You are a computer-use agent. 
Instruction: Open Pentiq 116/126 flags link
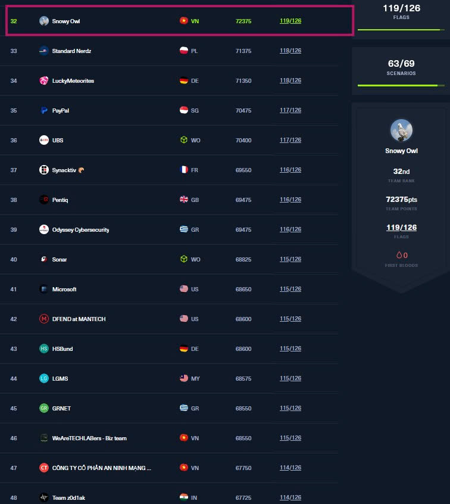[290, 200]
